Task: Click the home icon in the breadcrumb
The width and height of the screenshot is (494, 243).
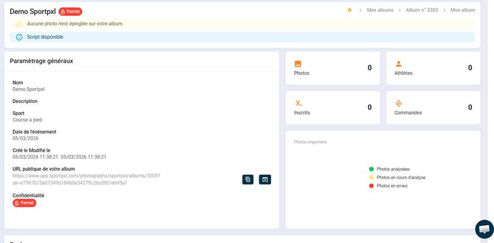Action: (349, 10)
